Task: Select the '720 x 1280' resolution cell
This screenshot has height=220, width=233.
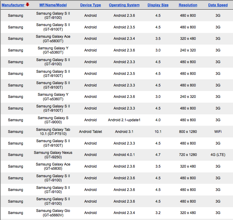Action: (x=188, y=155)
